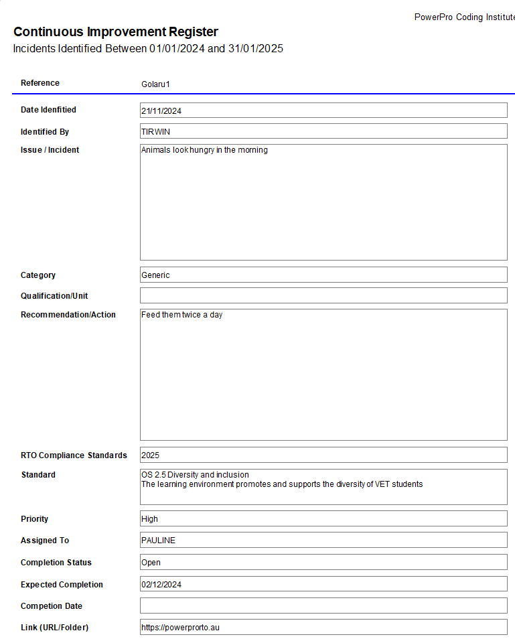515x641 pixels.
Task: Click the Reference label
Action: [x=40, y=83]
